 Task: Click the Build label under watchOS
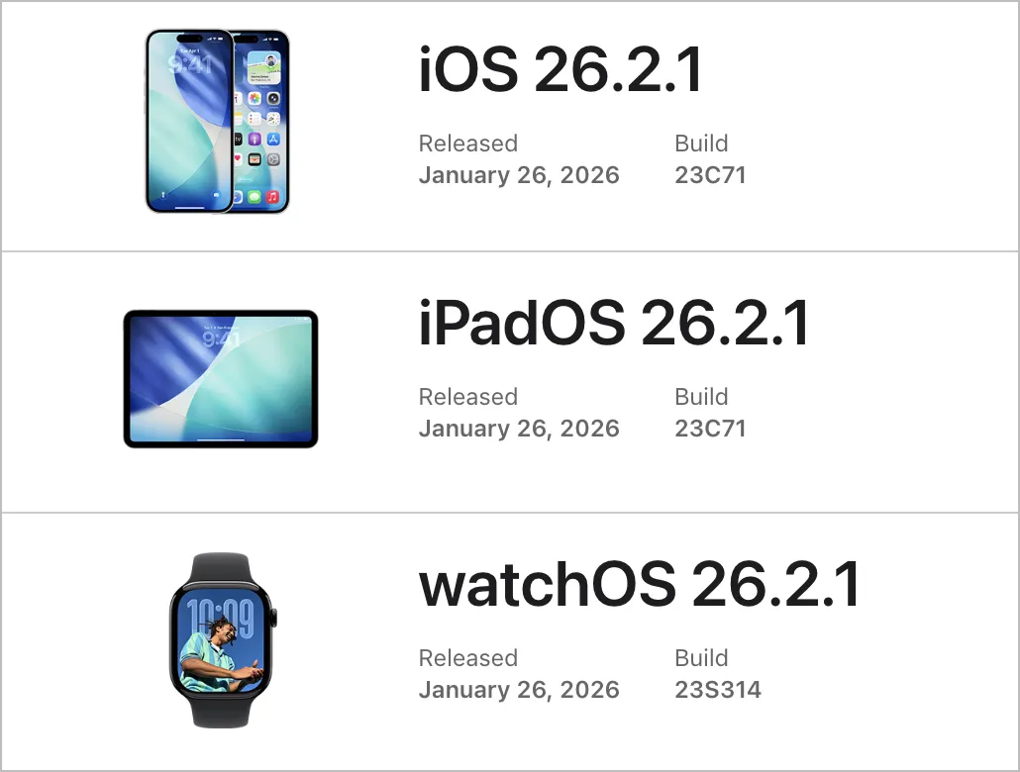(701, 658)
